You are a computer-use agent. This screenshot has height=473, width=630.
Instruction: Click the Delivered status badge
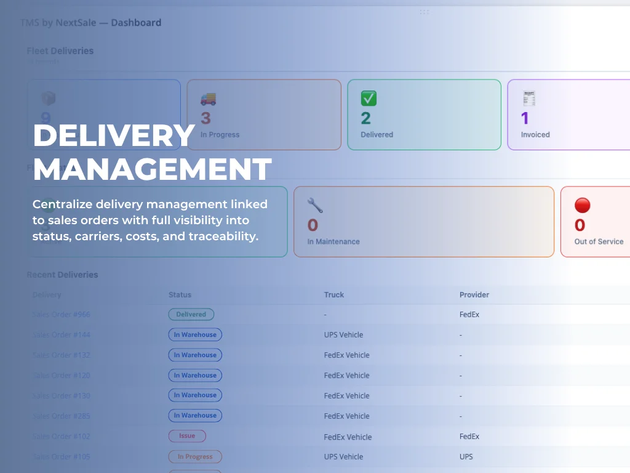point(191,315)
